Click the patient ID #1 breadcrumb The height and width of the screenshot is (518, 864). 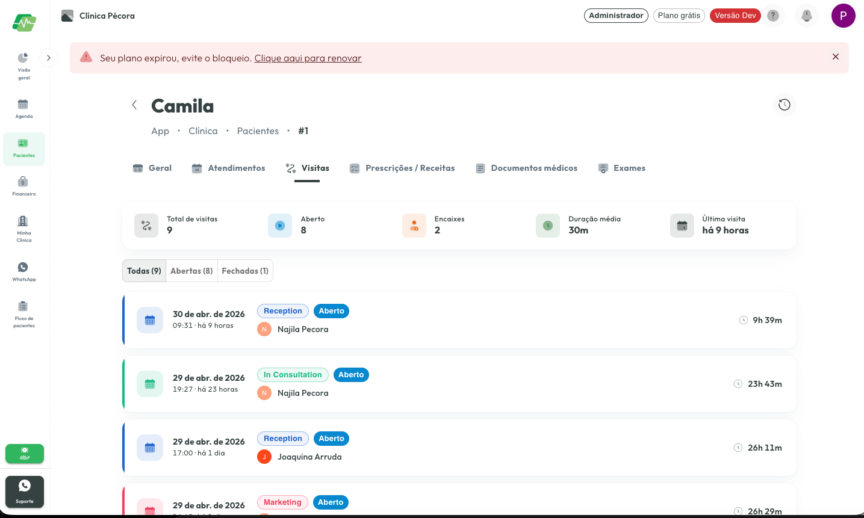pyautogui.click(x=303, y=131)
